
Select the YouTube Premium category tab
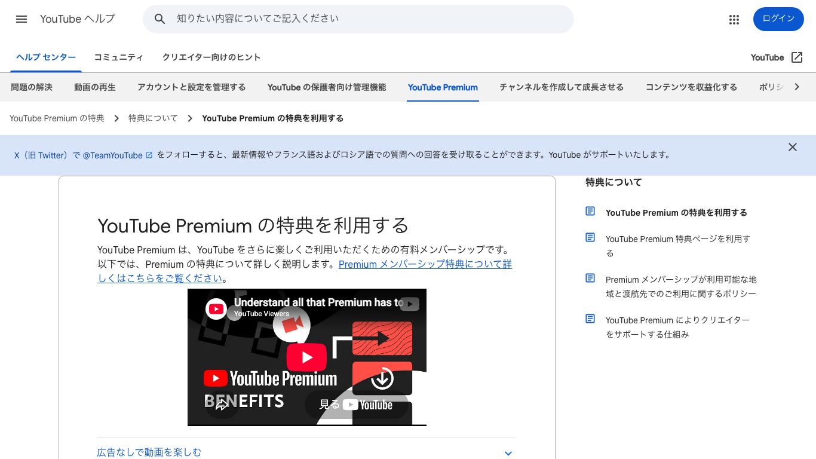pos(443,87)
